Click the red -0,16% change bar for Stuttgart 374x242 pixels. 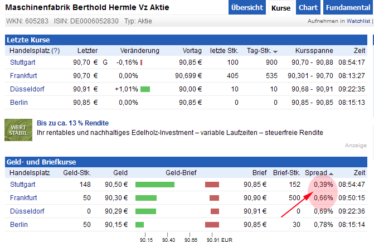[x=142, y=62]
